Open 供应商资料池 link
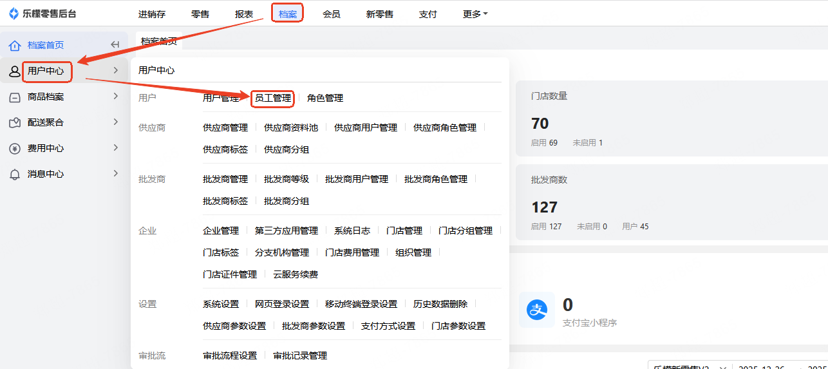The width and height of the screenshot is (828, 369). (x=291, y=128)
